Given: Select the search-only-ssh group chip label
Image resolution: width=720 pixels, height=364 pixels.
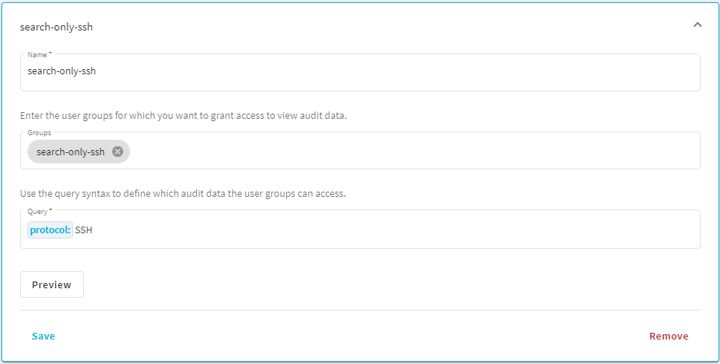Looking at the screenshot, I should tap(71, 152).
